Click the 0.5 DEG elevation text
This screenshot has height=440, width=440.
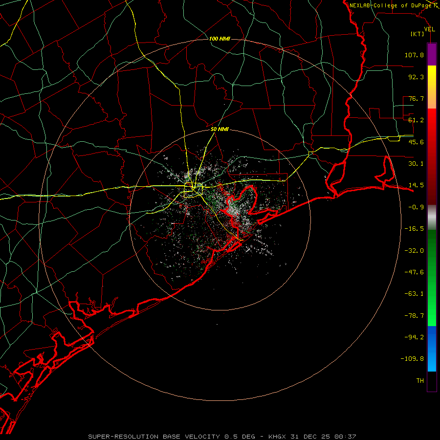click(x=240, y=437)
